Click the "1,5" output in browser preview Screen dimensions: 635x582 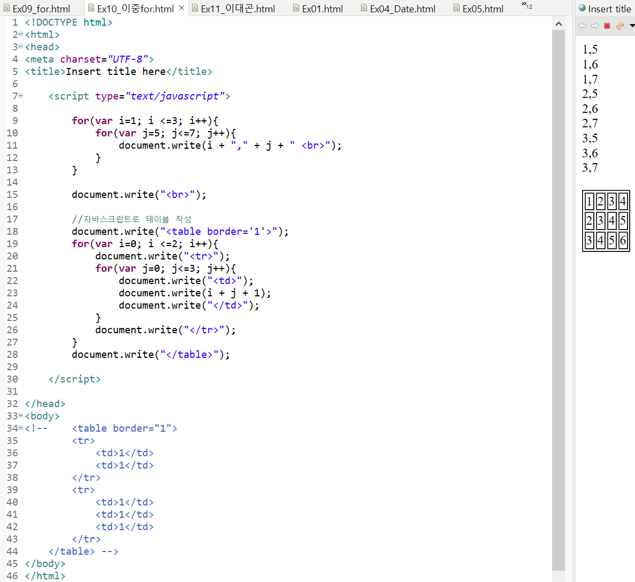[590, 49]
